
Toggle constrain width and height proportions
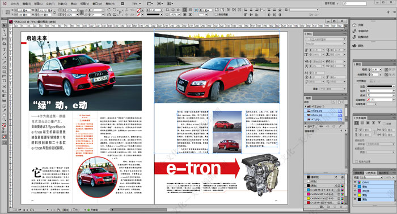click(54, 12)
